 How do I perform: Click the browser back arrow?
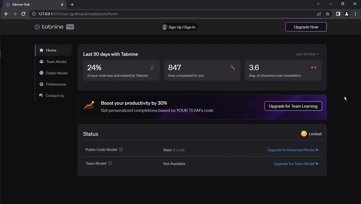coord(6,14)
